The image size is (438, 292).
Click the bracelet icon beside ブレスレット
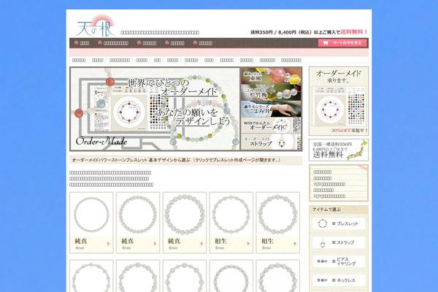[323, 223]
